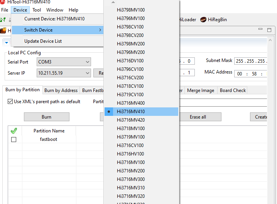Expand the Switch Device submenu arrow
The width and height of the screenshot is (277, 204).
(100, 30)
